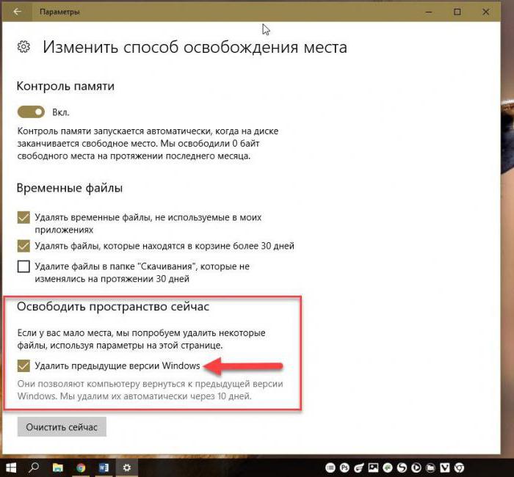Click the V-shaped tray icon
Image resolution: width=514 pixels, height=477 pixels.
tap(445, 467)
